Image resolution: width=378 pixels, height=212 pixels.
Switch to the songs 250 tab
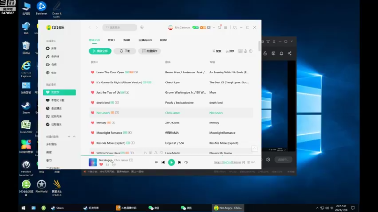[94, 40]
